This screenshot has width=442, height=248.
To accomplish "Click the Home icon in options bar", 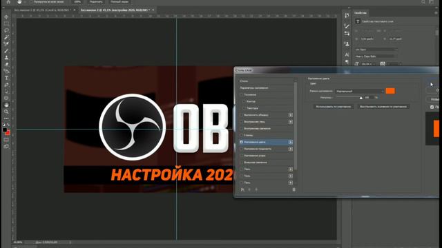I will point(8,1).
